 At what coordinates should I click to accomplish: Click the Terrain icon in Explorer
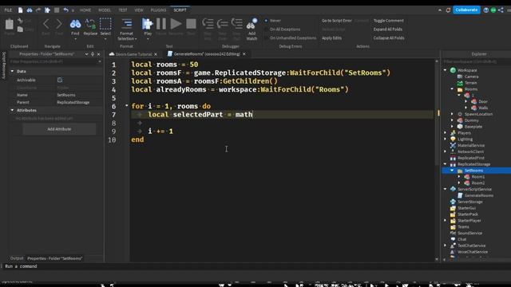(460, 83)
